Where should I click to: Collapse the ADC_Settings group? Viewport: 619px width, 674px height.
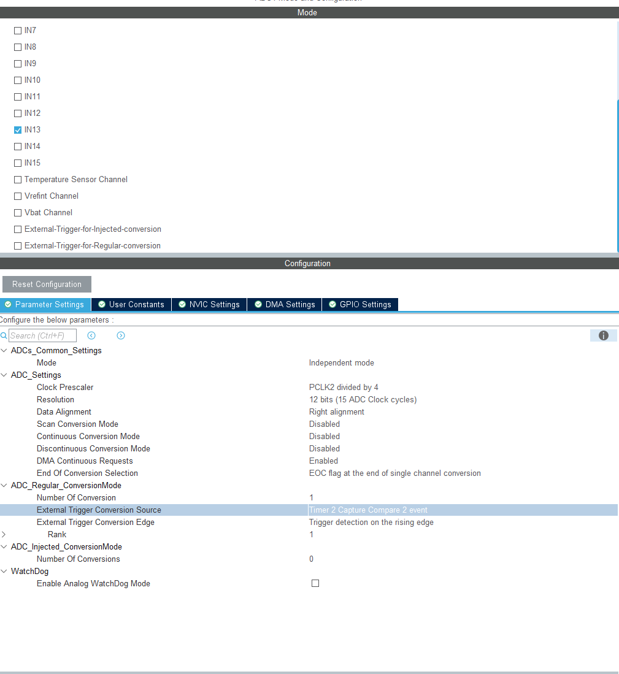click(4, 375)
